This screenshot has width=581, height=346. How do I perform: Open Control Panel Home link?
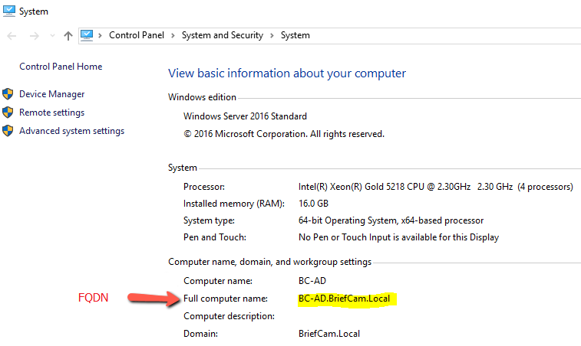tap(61, 67)
